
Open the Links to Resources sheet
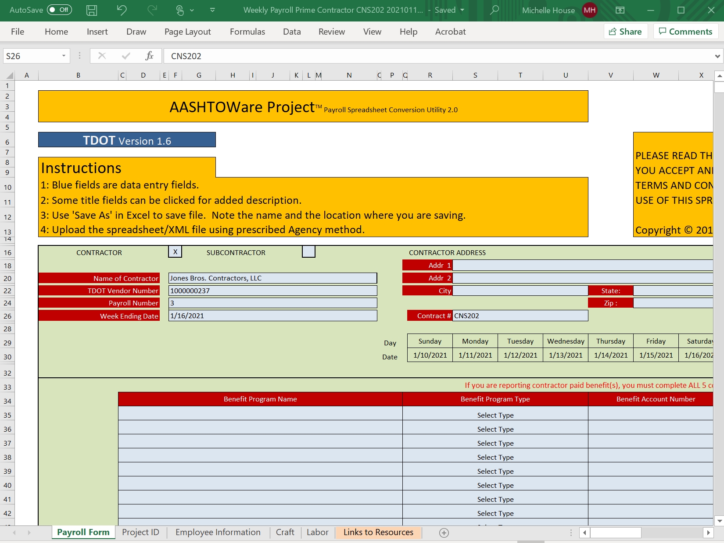pos(378,532)
